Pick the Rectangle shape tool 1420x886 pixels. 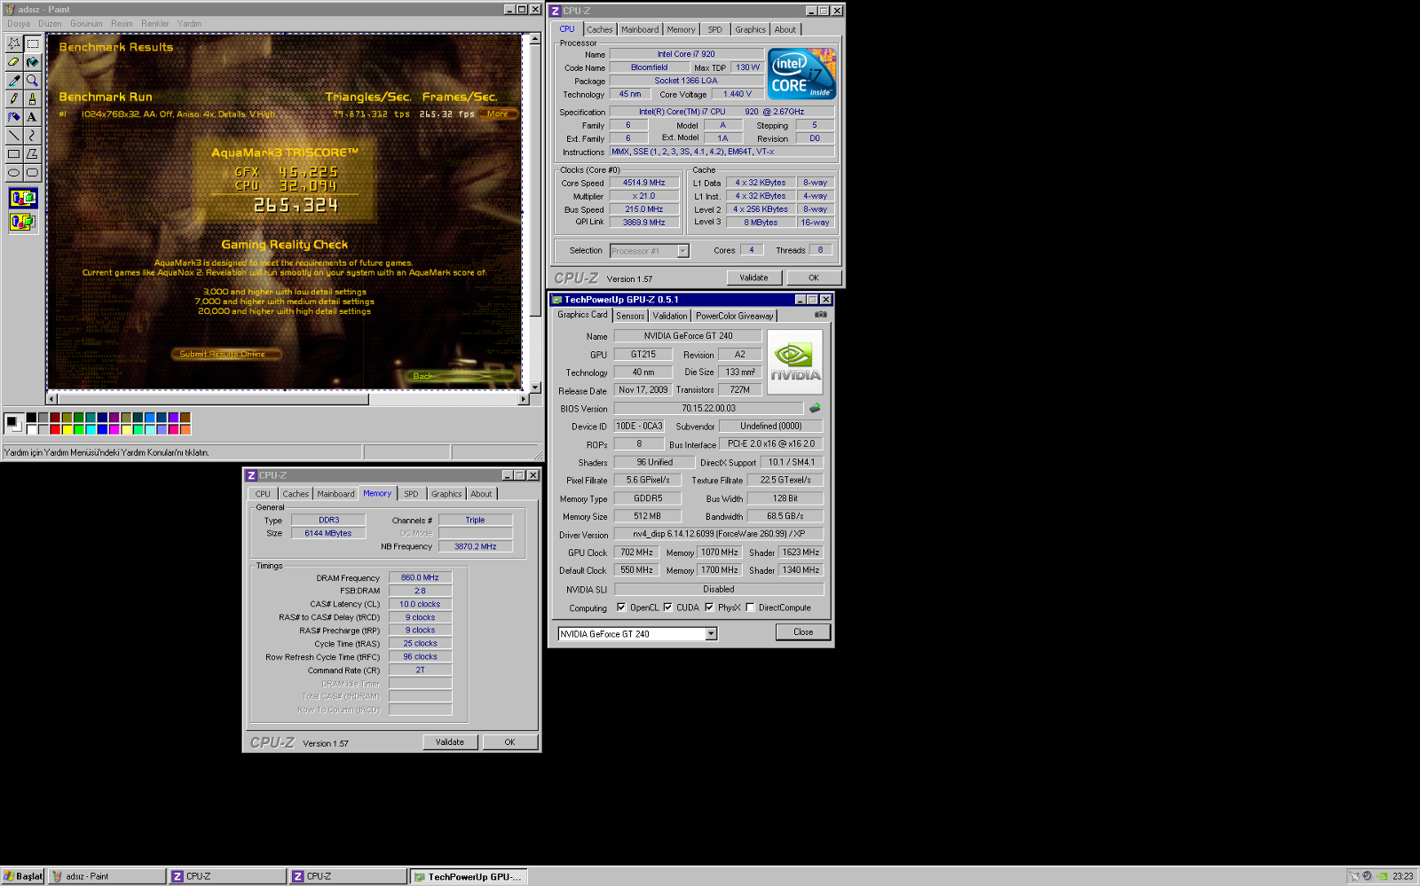coord(13,154)
